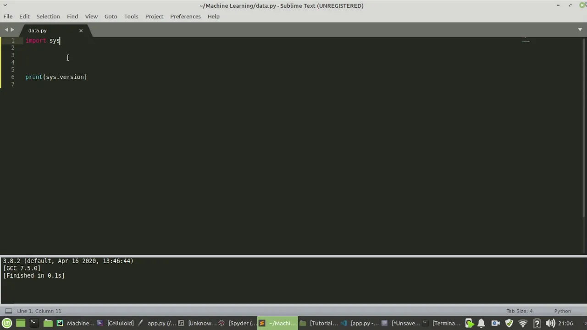The image size is (587, 330).
Task: Open file manager folder launcher in taskbar
Action: coord(48,323)
